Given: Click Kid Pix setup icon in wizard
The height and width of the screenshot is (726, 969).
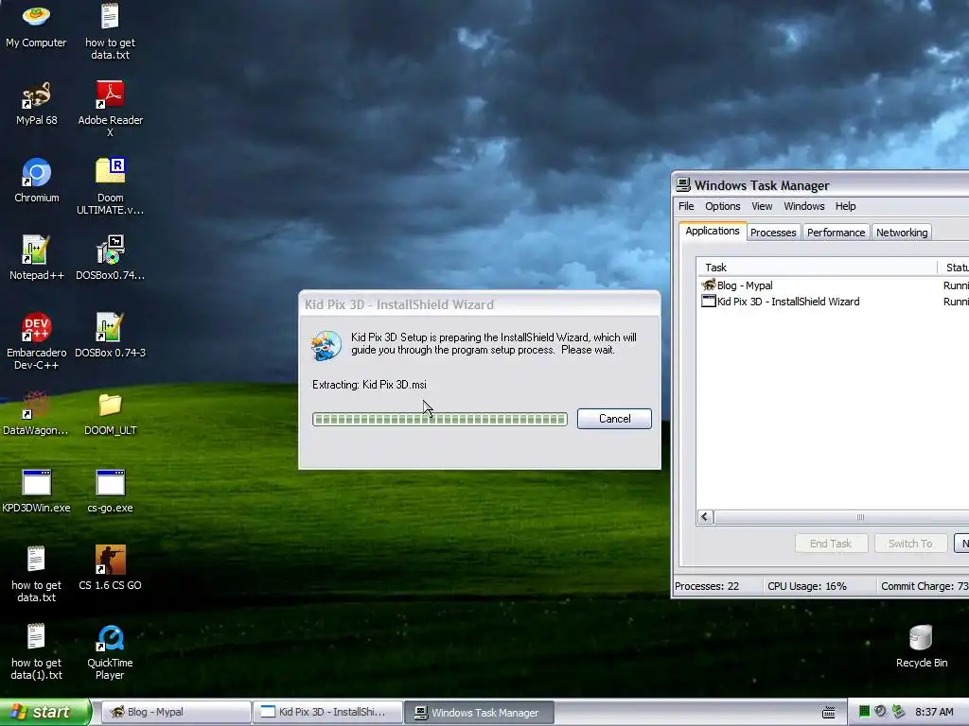Looking at the screenshot, I should (326, 345).
